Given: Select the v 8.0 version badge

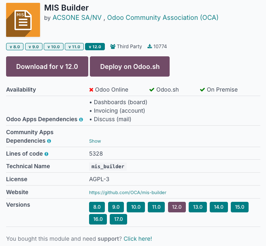Looking at the screenshot, I should (15, 47).
